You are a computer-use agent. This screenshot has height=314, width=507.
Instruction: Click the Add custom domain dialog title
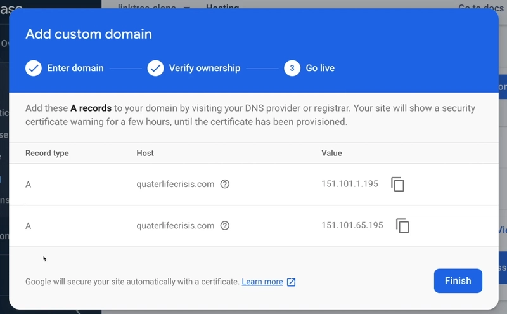[x=89, y=34]
